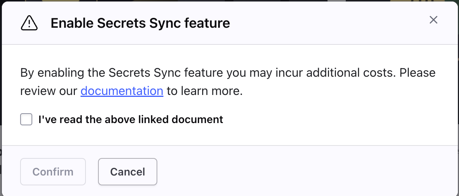Acknowledge reading the linked document via its checkbox
459x196 pixels.
26,120
